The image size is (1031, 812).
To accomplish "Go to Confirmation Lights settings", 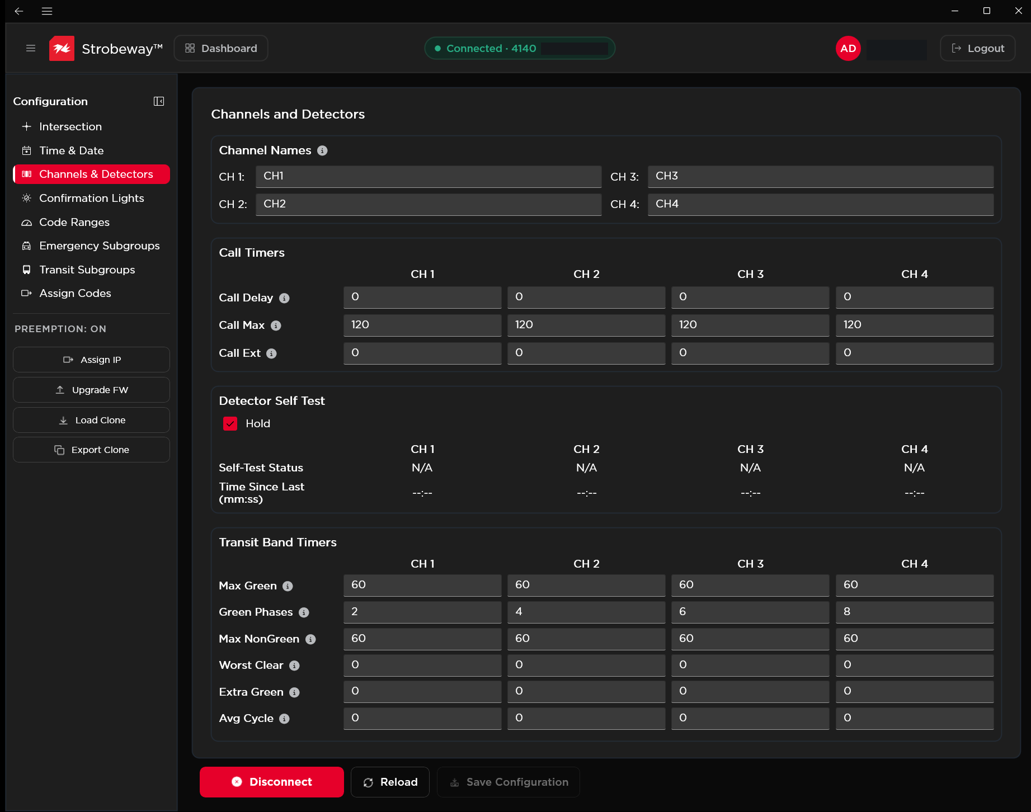I will [x=91, y=198].
